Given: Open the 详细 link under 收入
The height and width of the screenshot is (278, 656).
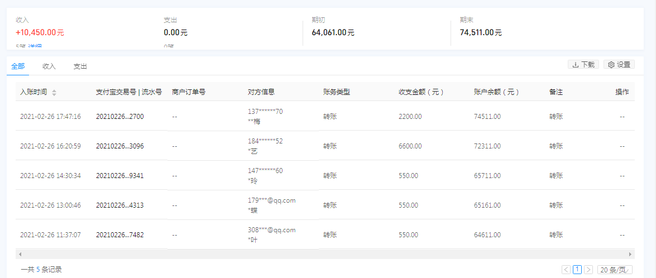Looking at the screenshot, I should tap(35, 47).
